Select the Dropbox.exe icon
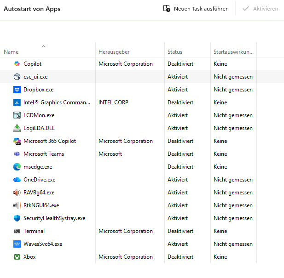The image size is (284, 278). [x=17, y=90]
